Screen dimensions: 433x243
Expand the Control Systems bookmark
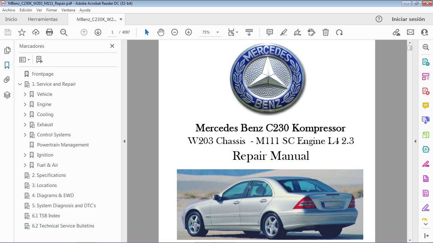[25, 135]
